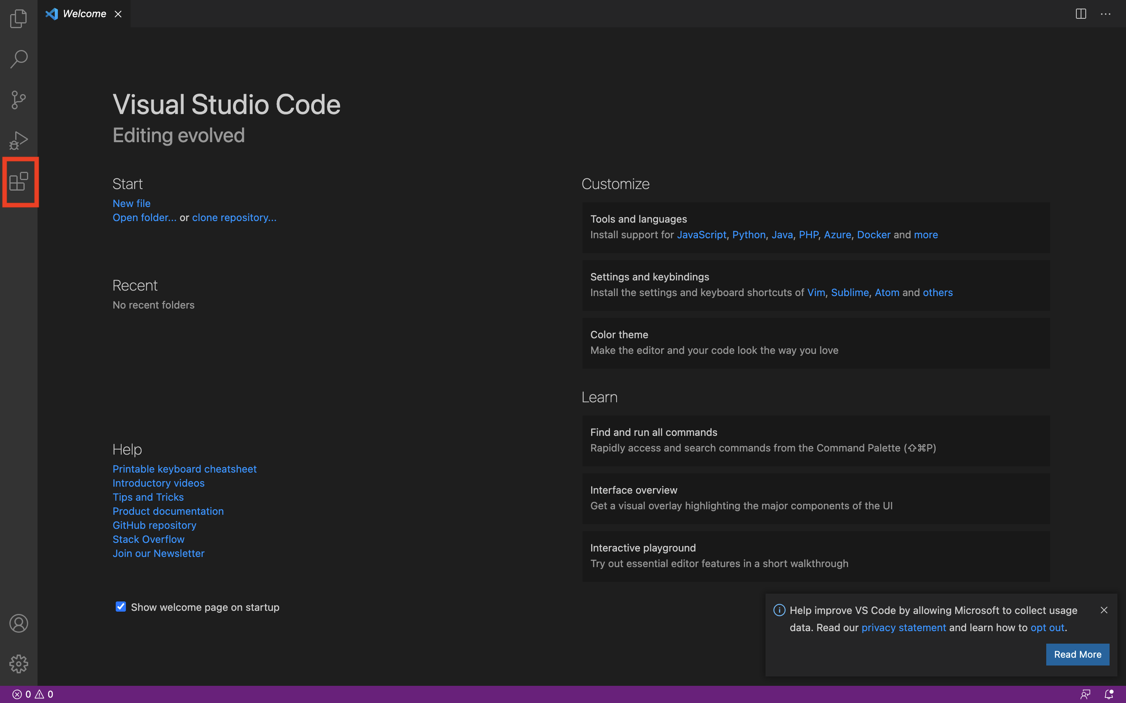Open errors and warnings status indicator
This screenshot has height=703, width=1126.
[32, 694]
